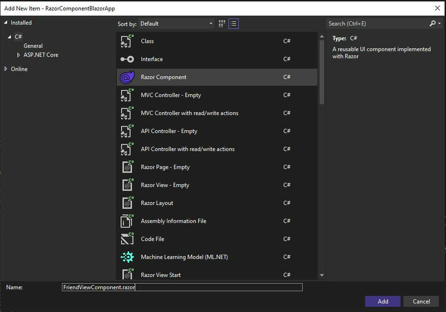Viewport: 446px width, 312px height.
Task: Select the General category
Action: coord(33,46)
